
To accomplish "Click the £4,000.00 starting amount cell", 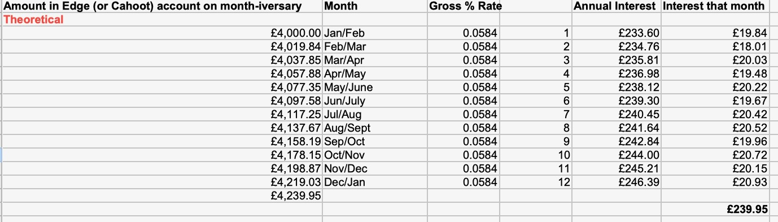I will coord(162,33).
